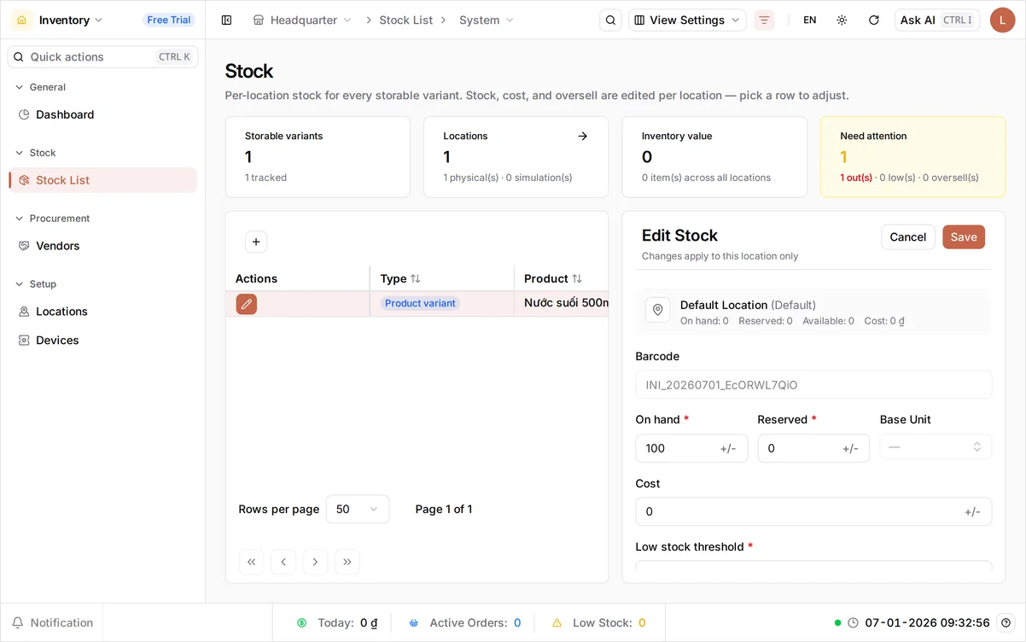Screen dimensions: 1026x642
Task: Toggle +/- on Cost field
Action: [x=972, y=512]
